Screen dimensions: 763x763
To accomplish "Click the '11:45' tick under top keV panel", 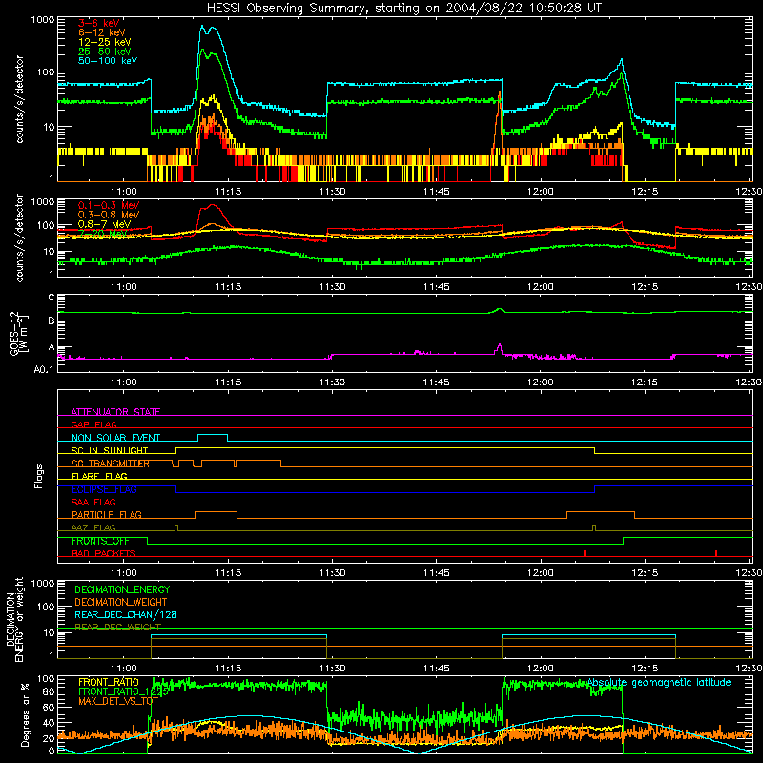I will [x=437, y=192].
